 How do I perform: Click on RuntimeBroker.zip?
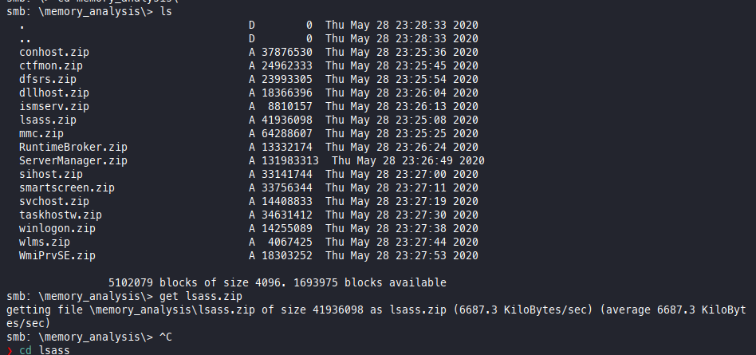click(x=73, y=147)
